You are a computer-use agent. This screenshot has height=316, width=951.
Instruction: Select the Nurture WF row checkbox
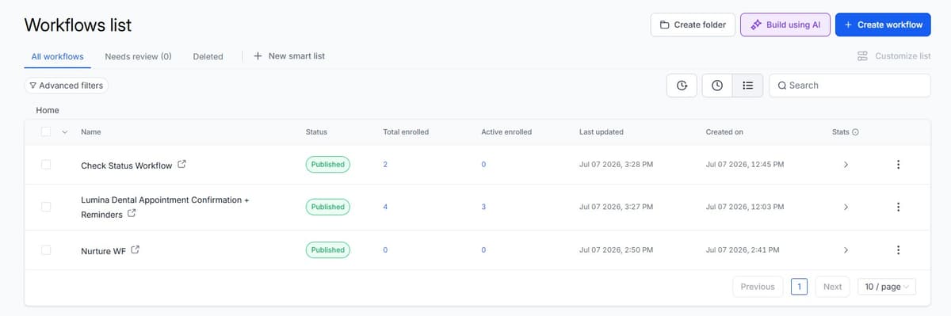pos(46,250)
